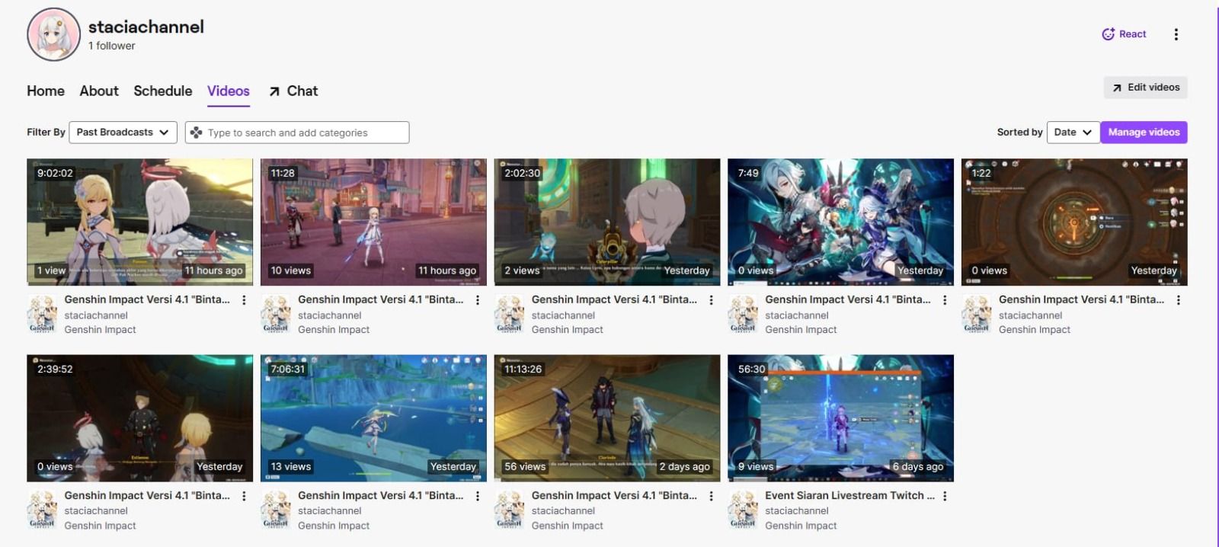The image size is (1219, 547).
Task: Click the category search input field
Action: coord(297,133)
